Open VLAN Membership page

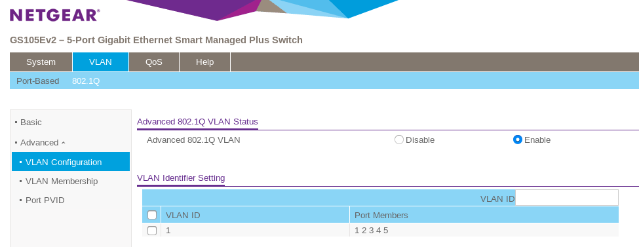click(62, 181)
